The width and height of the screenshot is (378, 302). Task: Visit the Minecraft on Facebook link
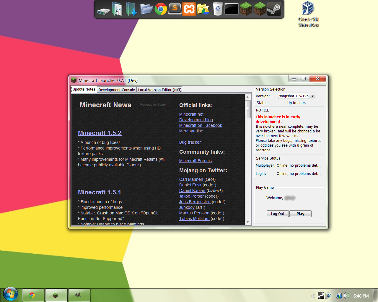(x=201, y=125)
